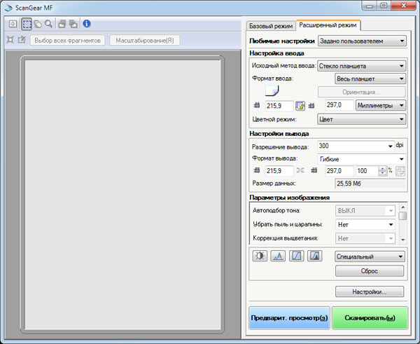
Task: Click the linked output proportions icon
Action: [x=300, y=170]
